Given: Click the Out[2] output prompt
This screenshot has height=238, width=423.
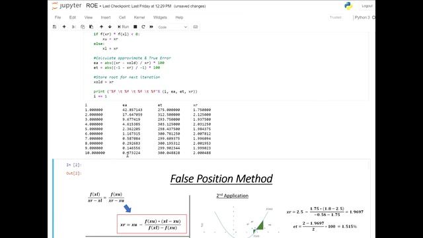Looking at the screenshot, I should point(73,173).
